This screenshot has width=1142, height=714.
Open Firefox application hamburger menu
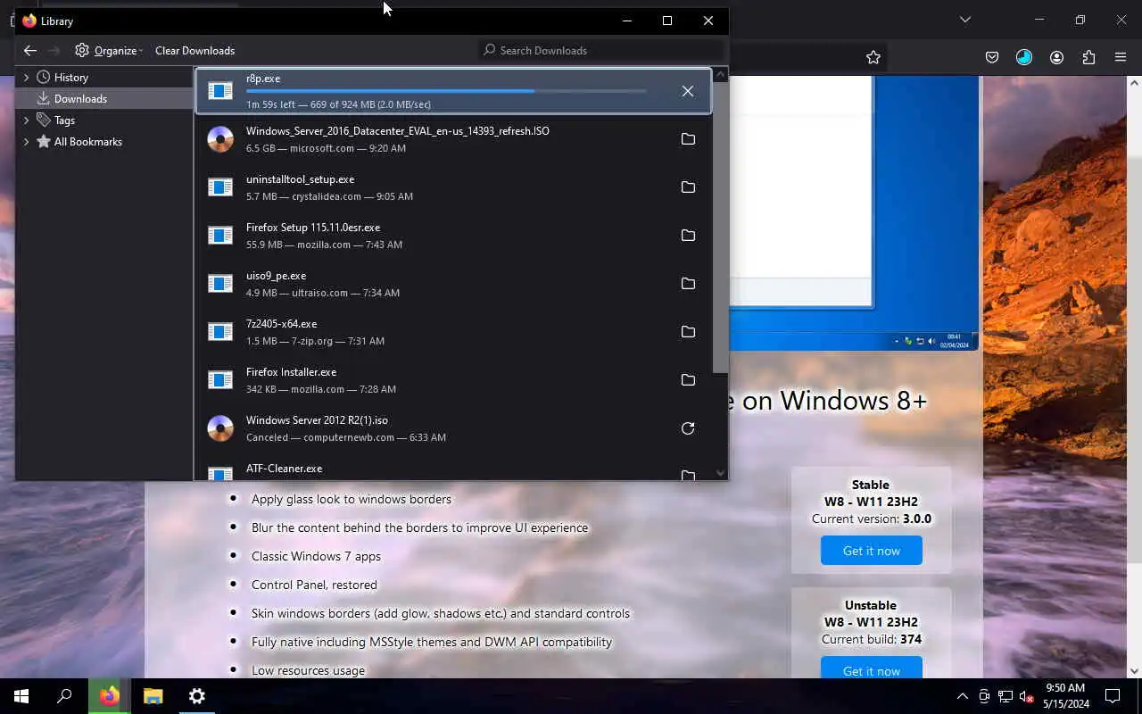click(1121, 57)
